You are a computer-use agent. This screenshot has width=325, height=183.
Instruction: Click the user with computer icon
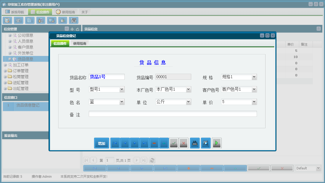pyautogui.click(x=41, y=20)
